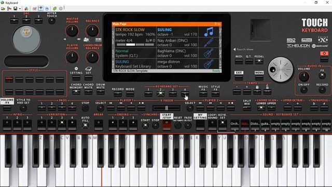Viewport: 332px width, 187px height.
Task: Click Player 1 play/stop button
Action: (x=141, y=108)
